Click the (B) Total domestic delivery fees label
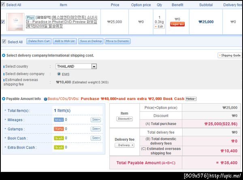 [x=161, y=141]
